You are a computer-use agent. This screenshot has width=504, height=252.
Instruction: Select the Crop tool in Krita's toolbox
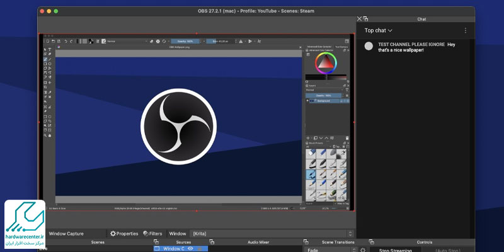pyautogui.click(x=45, y=87)
